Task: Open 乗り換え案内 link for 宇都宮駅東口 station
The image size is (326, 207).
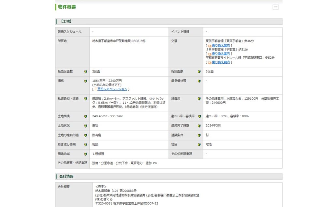Action: click(x=221, y=62)
